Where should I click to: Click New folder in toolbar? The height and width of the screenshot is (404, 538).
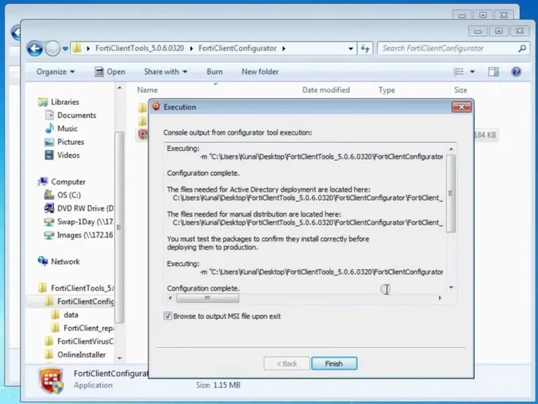260,72
